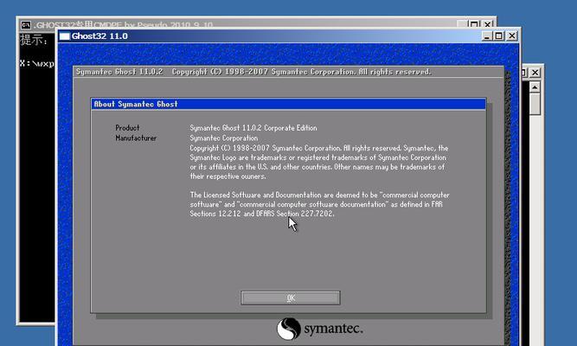577x346 pixels.
Task: Close the background GHOST32 CMDPE console window
Action: [x=488, y=24]
